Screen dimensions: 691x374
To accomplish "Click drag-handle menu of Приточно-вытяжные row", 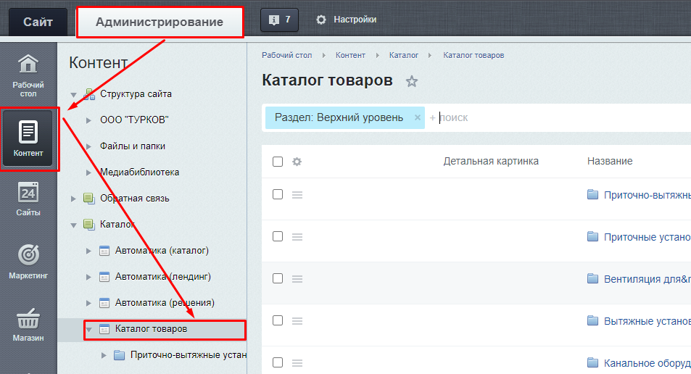I will coord(297,195).
